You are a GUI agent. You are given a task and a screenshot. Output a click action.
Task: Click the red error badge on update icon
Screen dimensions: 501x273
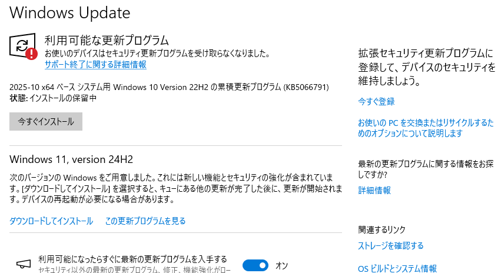[x=31, y=54]
